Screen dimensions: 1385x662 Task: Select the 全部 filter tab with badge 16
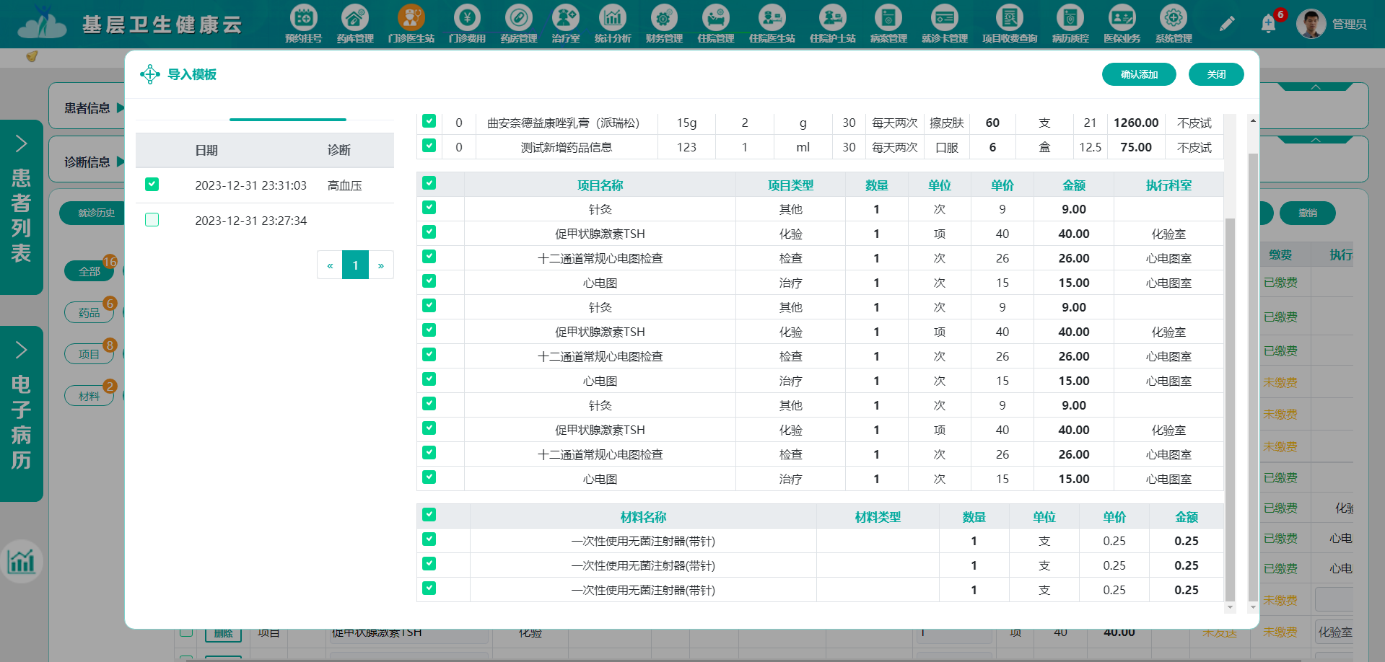pos(89,272)
